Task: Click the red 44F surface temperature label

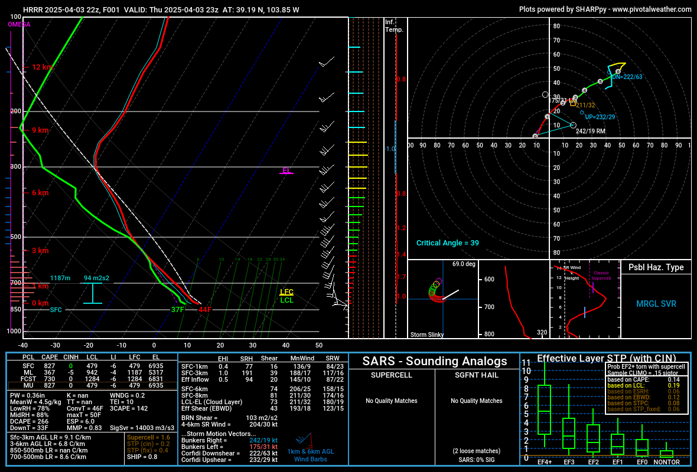Action: (x=205, y=310)
